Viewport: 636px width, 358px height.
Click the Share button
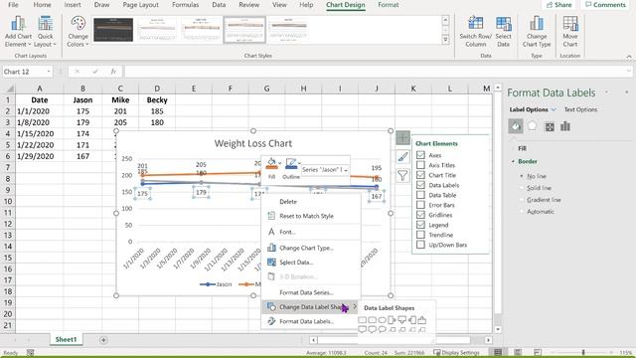click(x=558, y=5)
